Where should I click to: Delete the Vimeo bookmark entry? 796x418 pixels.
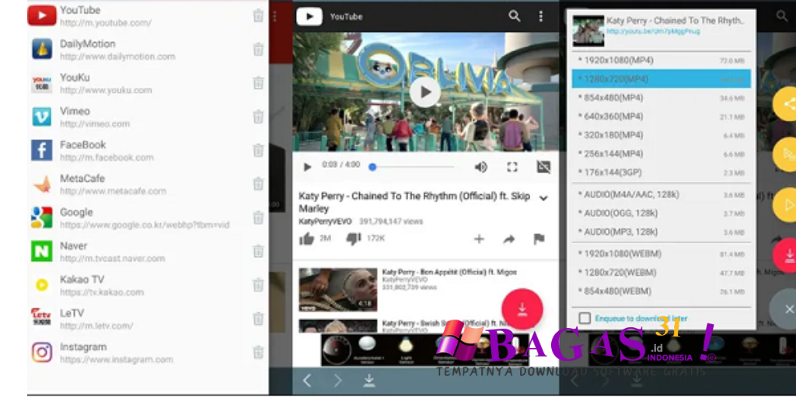click(x=258, y=117)
